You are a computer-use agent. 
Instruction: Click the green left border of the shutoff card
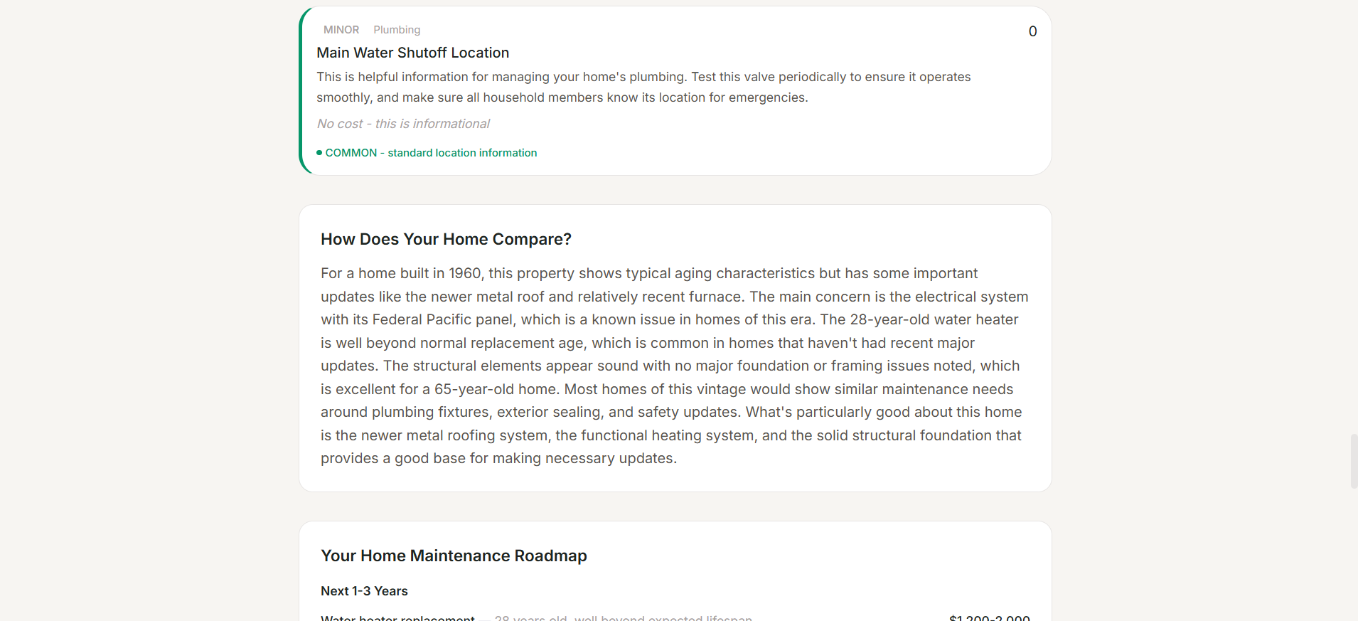pyautogui.click(x=302, y=91)
